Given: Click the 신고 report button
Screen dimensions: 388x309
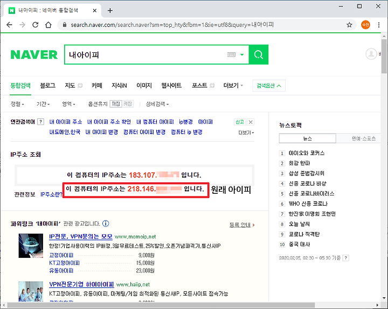Looking at the screenshot, I should point(240,122).
